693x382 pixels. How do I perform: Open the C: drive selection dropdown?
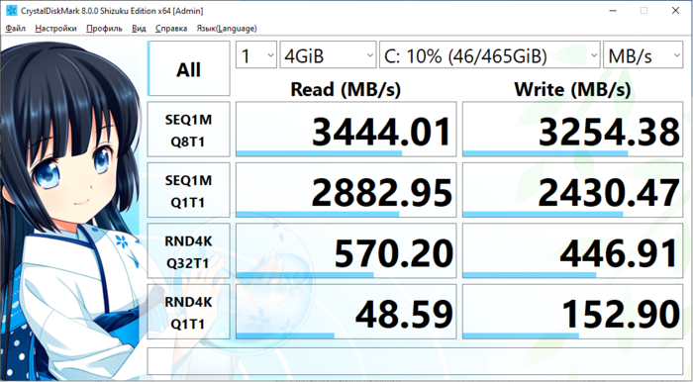point(490,54)
